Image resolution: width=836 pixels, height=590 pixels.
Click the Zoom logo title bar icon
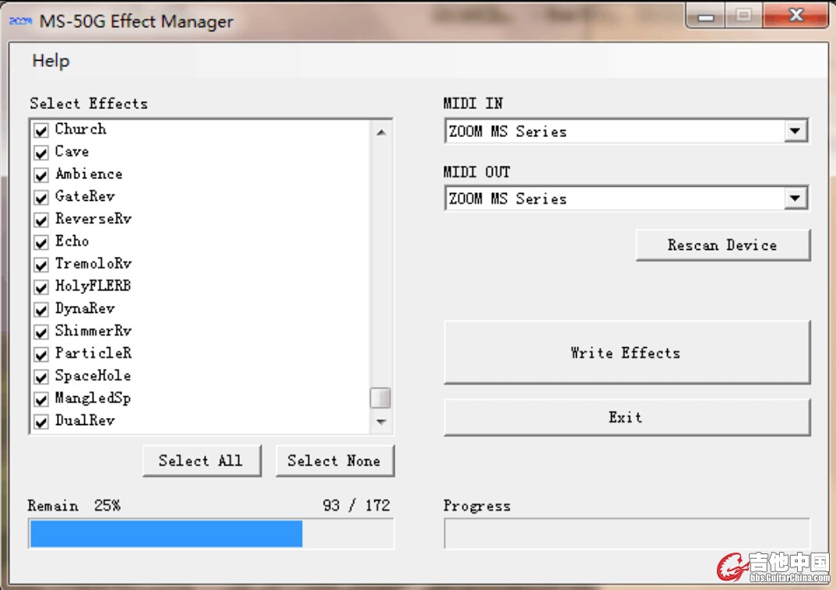(x=21, y=21)
